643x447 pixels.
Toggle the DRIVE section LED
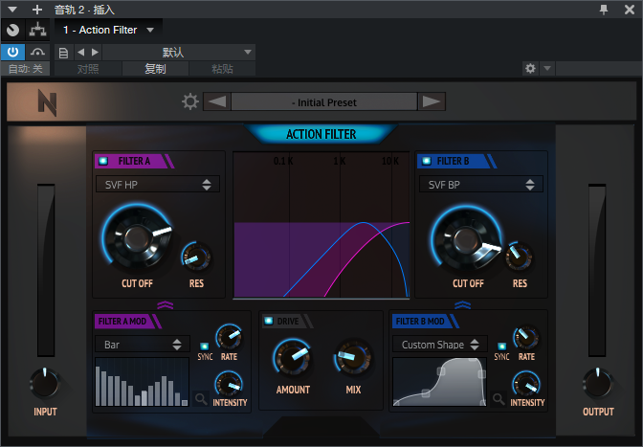[x=269, y=321]
